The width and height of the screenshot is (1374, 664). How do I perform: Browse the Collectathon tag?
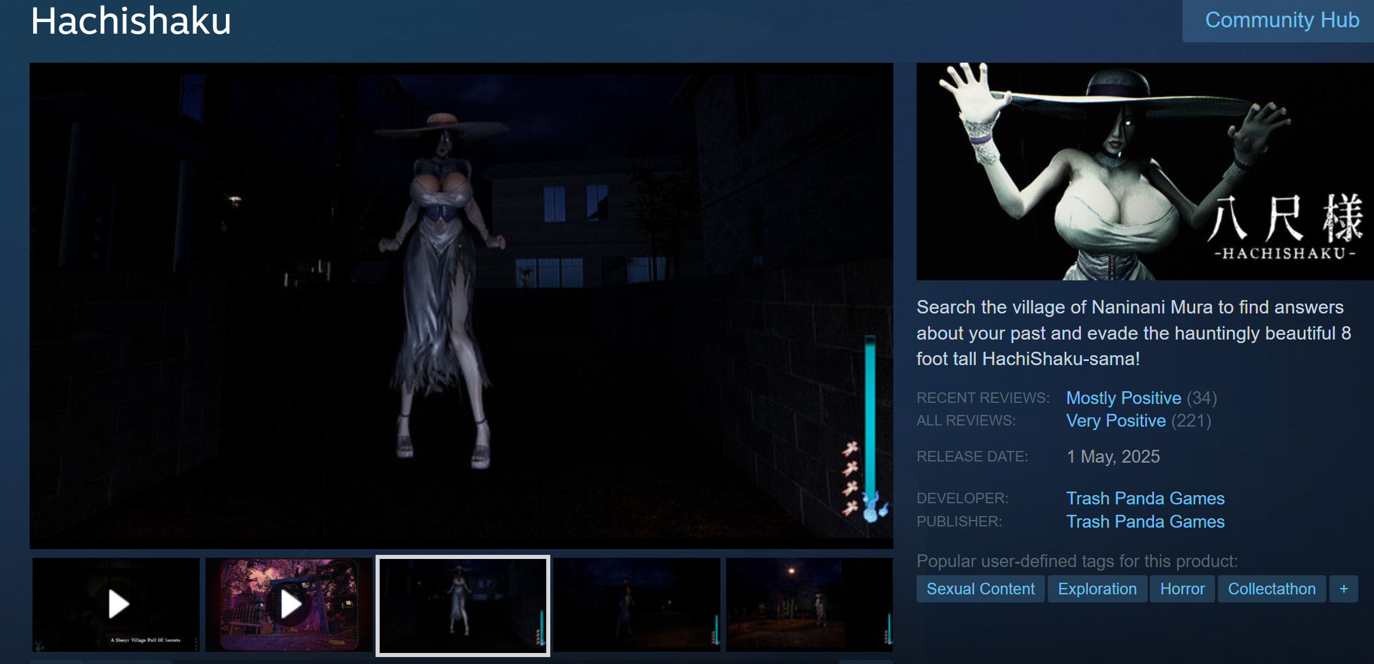tap(1271, 589)
